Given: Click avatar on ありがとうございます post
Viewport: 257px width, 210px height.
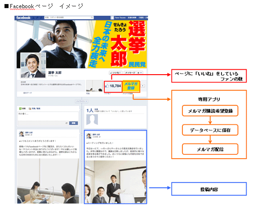Looking at the screenshot, I should point(22,134).
